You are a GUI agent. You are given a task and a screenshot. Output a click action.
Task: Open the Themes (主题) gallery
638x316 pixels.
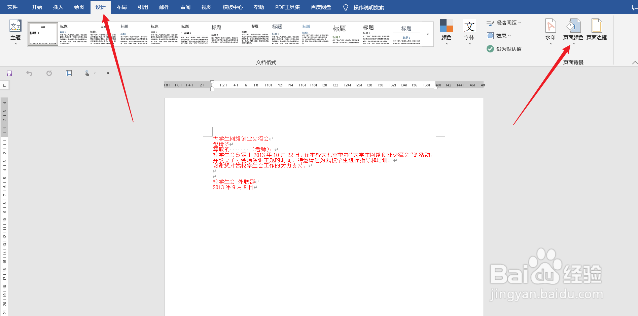[15, 32]
